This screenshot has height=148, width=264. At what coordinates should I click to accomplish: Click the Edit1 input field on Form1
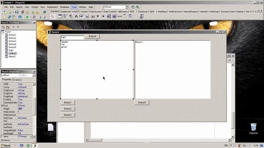pyautogui.click(x=72, y=37)
